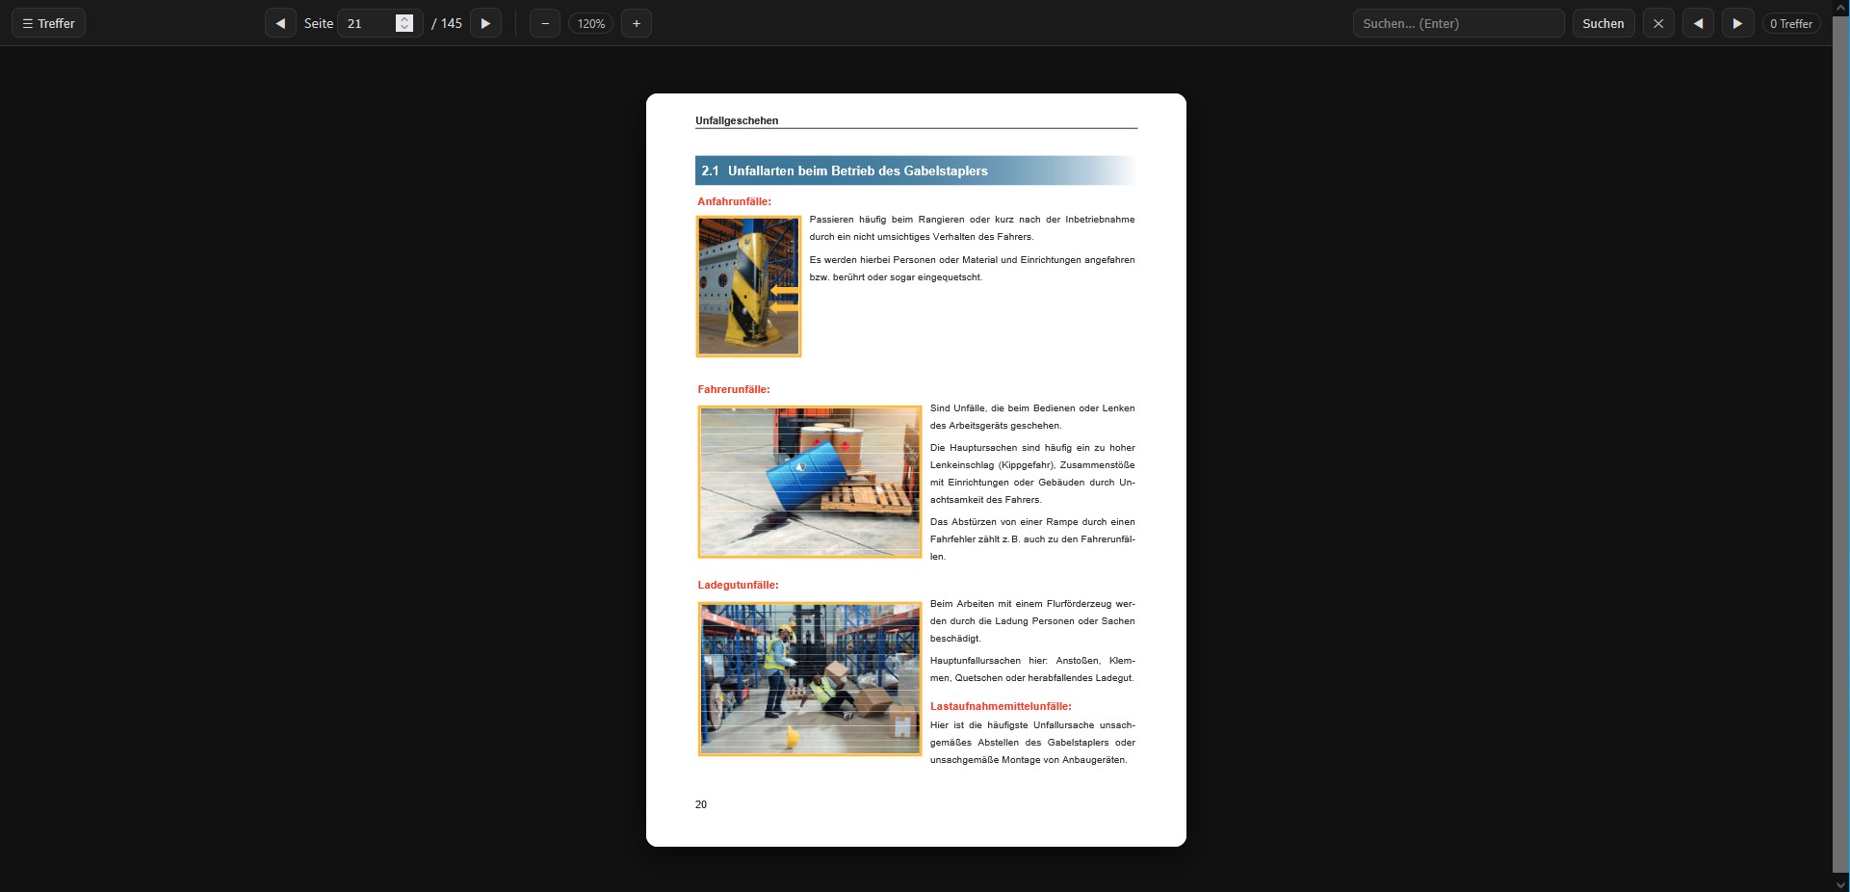Click the fallen worker warehouse photo
Screen dimensions: 1850x892
tap(810, 679)
